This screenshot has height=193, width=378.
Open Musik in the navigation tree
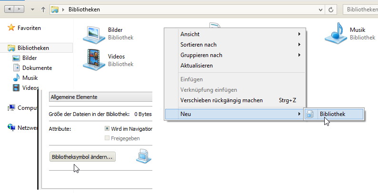(30, 78)
